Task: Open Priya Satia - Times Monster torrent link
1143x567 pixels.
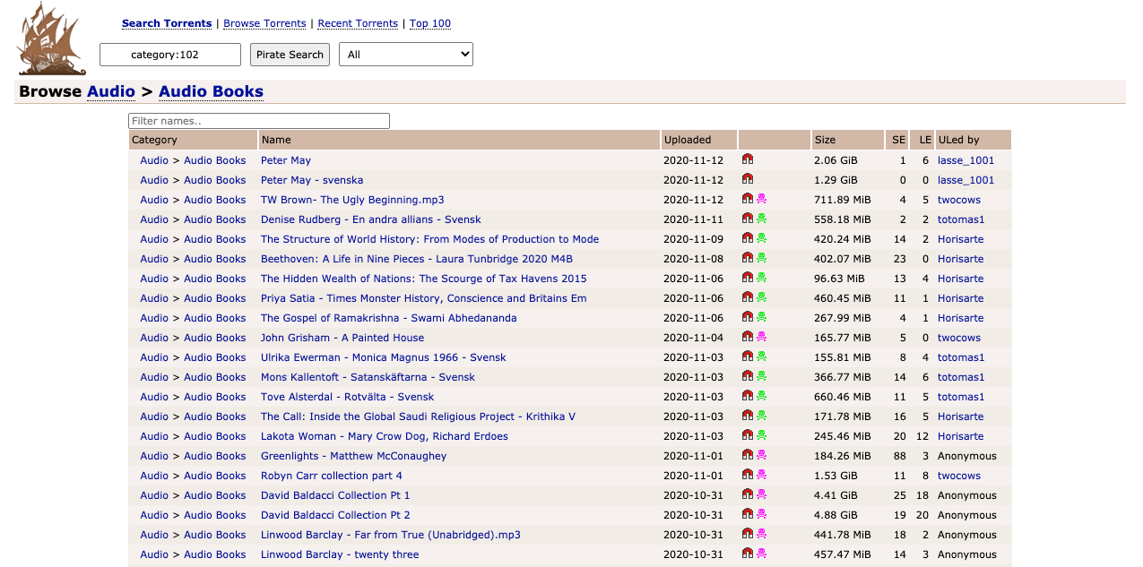Action: click(x=423, y=298)
